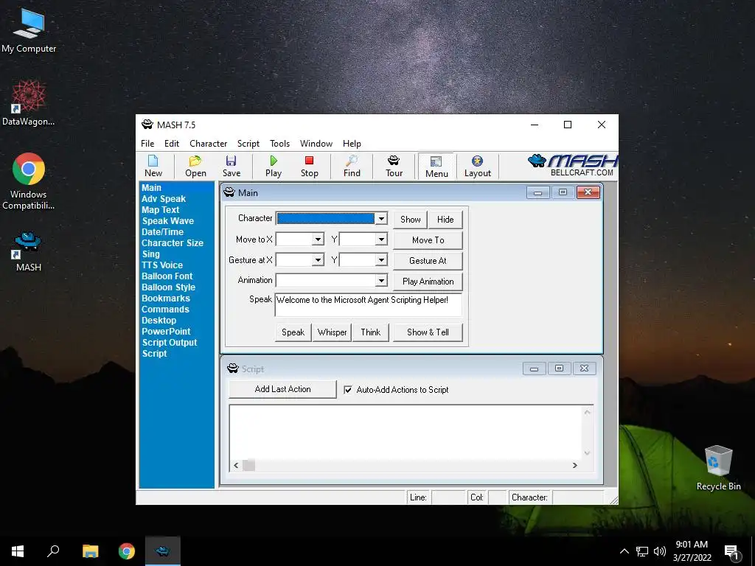Click the MASH Bellcraft.com logo
This screenshot has width=755, height=566.
pos(572,166)
